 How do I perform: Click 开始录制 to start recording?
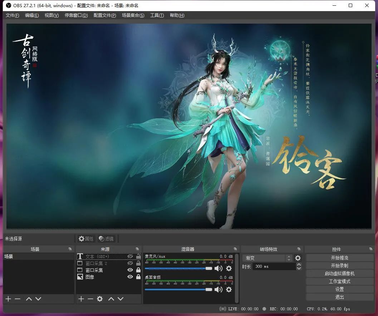[340, 266]
